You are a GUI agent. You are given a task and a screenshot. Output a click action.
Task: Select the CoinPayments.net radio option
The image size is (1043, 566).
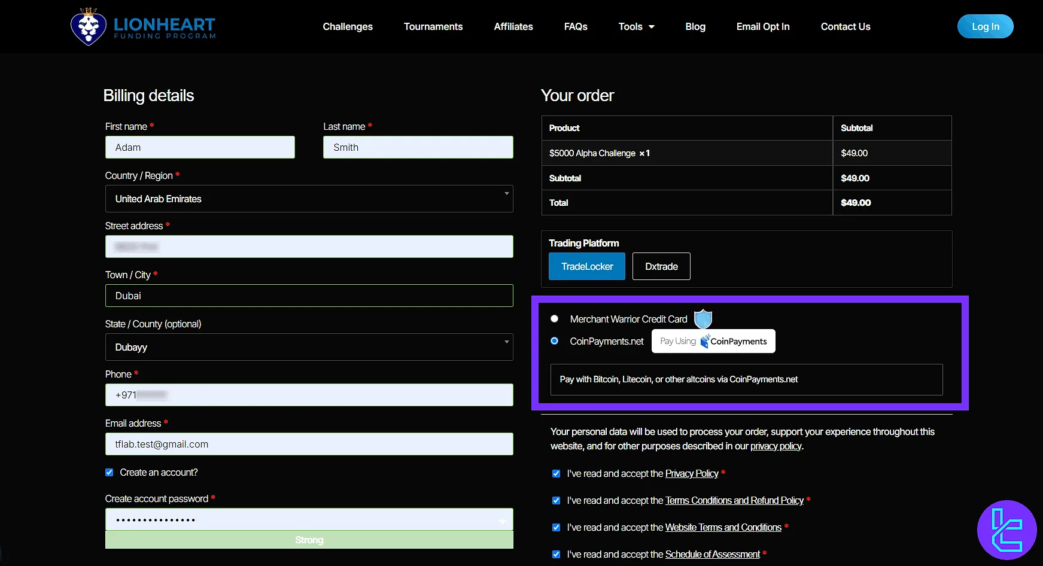point(555,341)
